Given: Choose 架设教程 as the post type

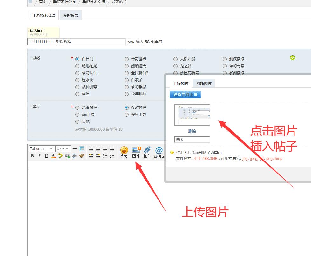Looking at the screenshot, I should [x=77, y=108].
